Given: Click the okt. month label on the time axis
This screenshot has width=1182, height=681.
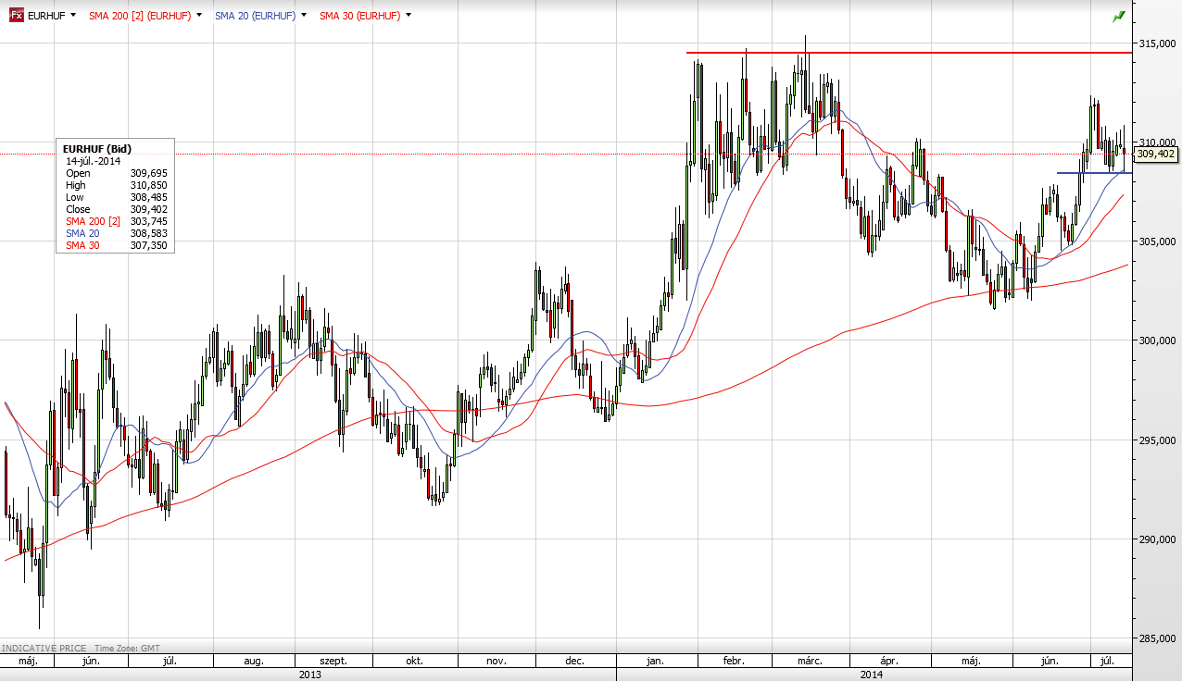Looking at the screenshot, I should coord(414,662).
